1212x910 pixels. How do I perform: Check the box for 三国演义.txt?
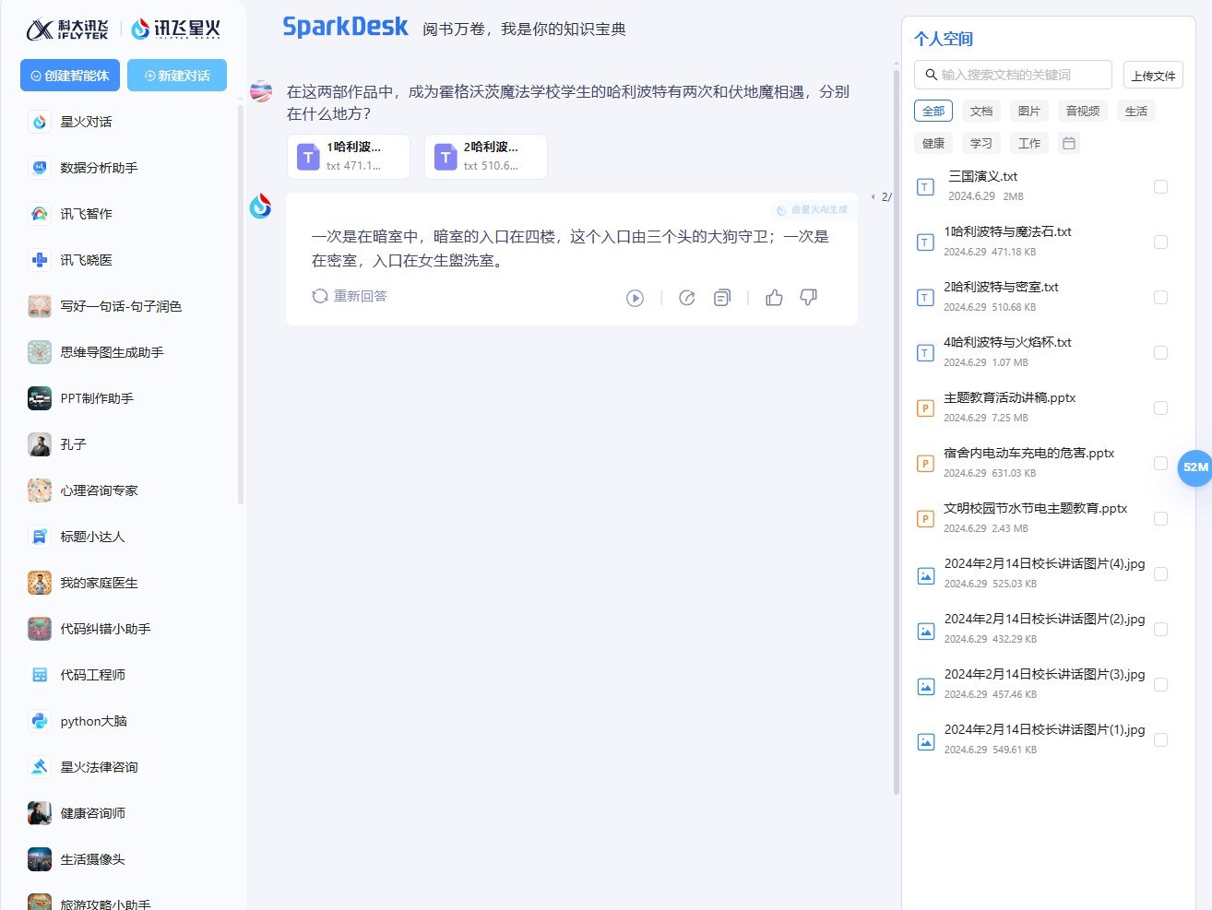(x=1160, y=186)
